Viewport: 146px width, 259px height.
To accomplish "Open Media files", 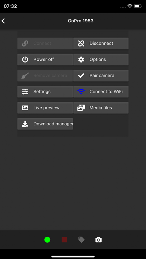I will click(101, 108).
